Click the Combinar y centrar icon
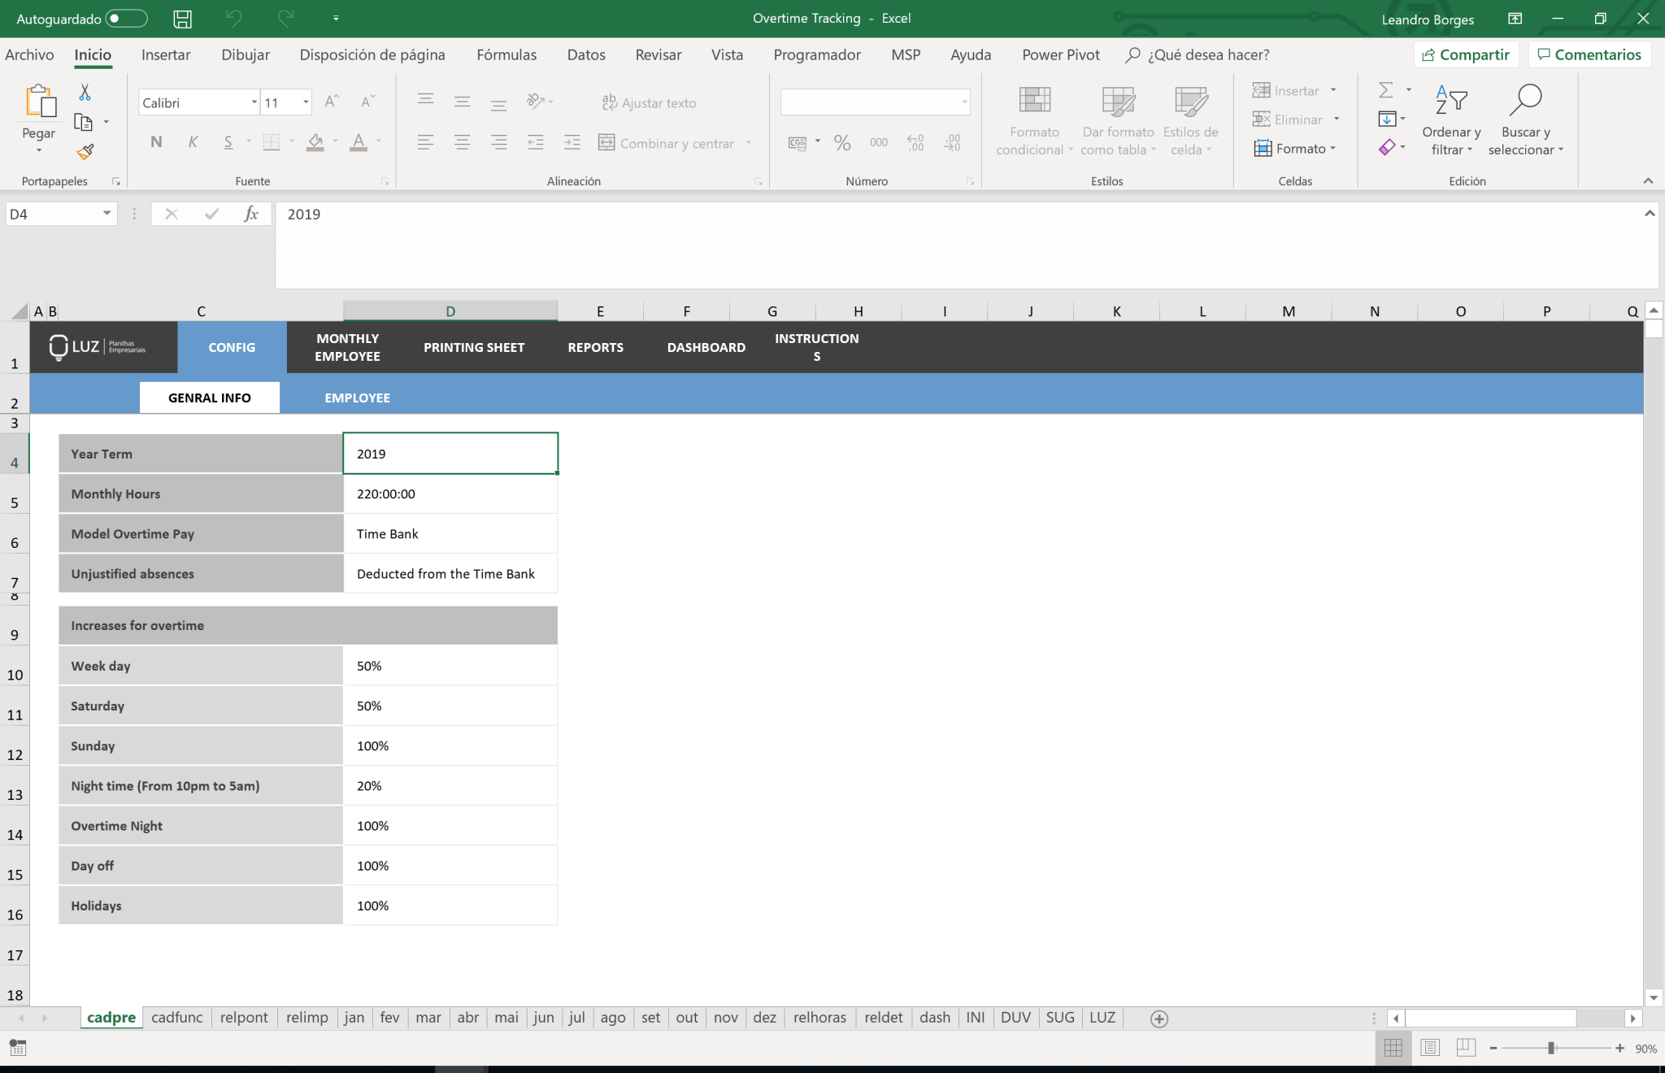The width and height of the screenshot is (1665, 1073). click(606, 142)
